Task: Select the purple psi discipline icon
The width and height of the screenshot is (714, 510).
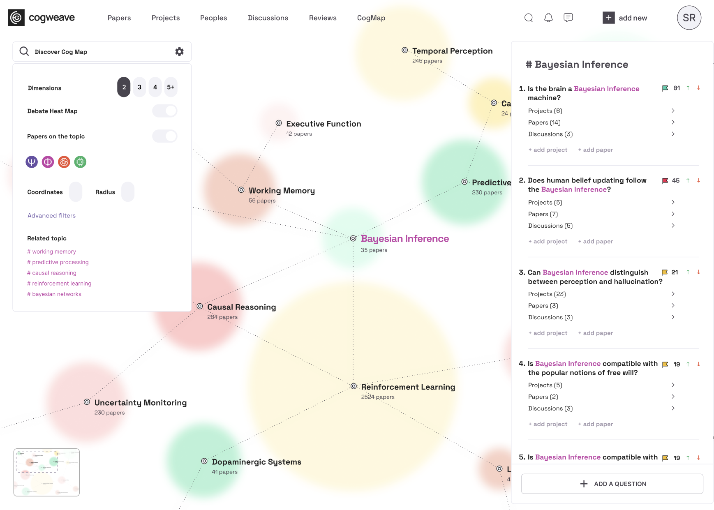Action: pyautogui.click(x=32, y=162)
